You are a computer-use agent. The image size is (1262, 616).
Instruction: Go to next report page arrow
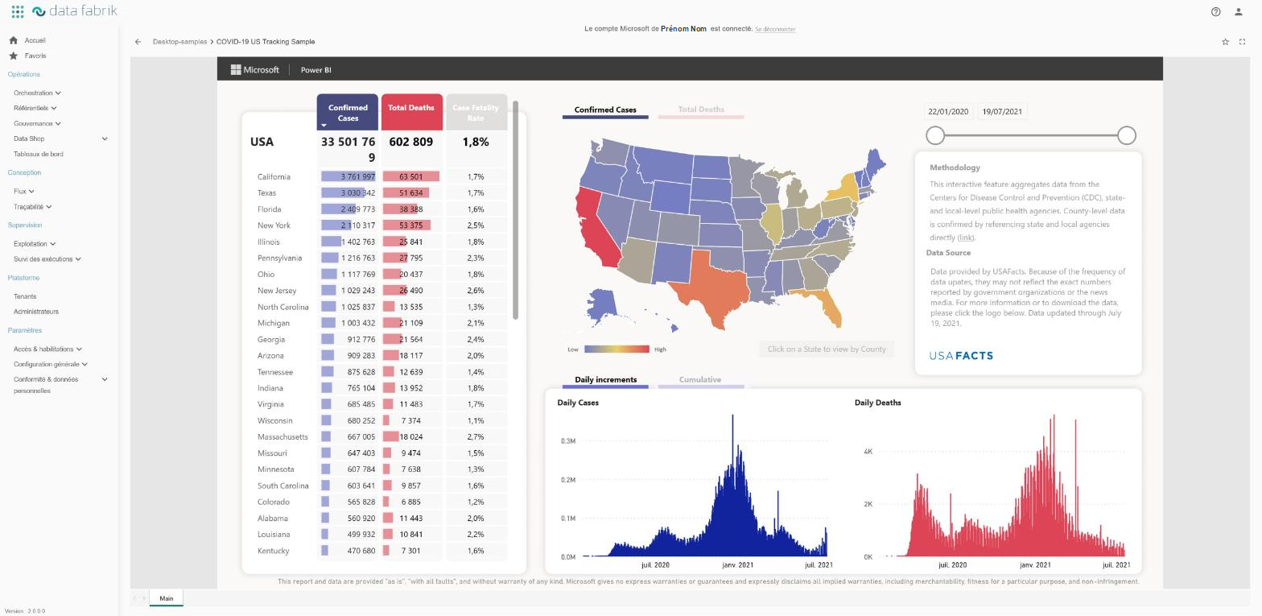pyautogui.click(x=144, y=598)
